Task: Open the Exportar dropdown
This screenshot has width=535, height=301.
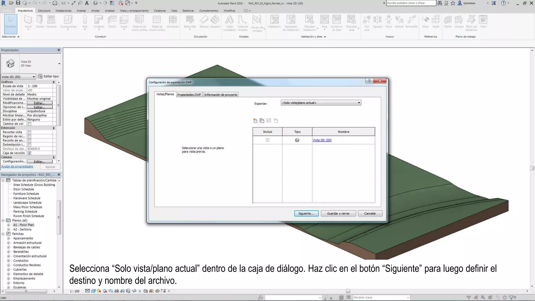Action: 321,103
